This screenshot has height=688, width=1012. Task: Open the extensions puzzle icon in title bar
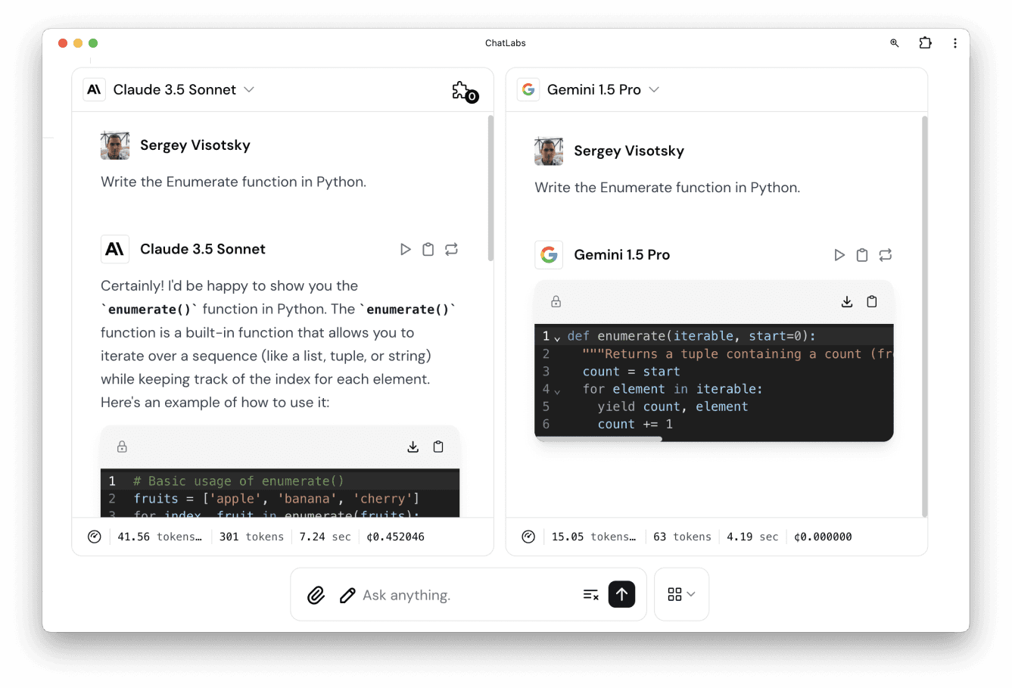click(x=925, y=43)
